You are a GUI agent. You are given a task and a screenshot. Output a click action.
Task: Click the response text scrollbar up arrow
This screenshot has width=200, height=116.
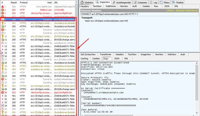197,63
